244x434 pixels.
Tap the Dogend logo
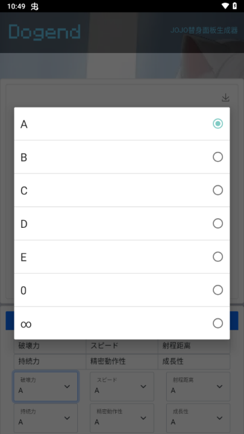[45, 33]
